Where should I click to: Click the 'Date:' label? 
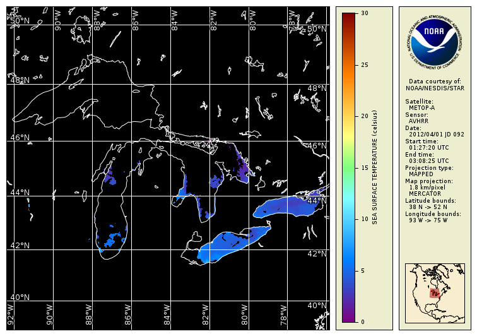click(x=413, y=128)
